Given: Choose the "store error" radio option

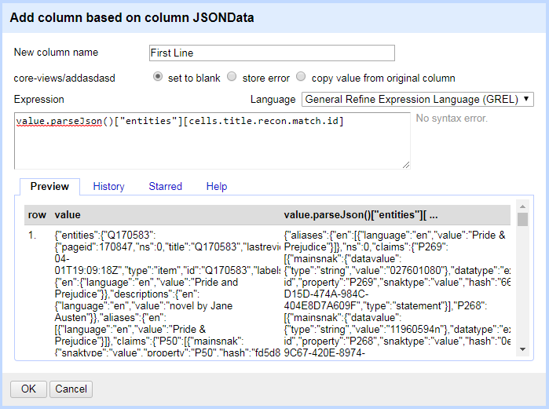Looking at the screenshot, I should tap(232, 77).
